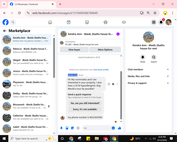Bookmark this page star icon
The image size is (177, 142).
pos(155,13)
